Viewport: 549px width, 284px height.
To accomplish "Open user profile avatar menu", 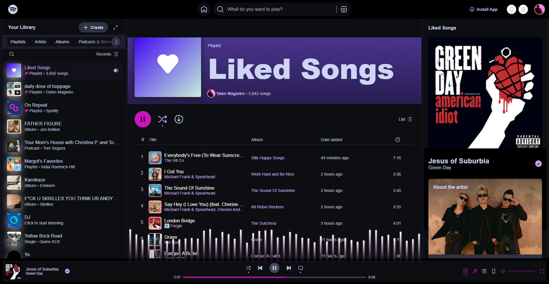I will (539, 9).
